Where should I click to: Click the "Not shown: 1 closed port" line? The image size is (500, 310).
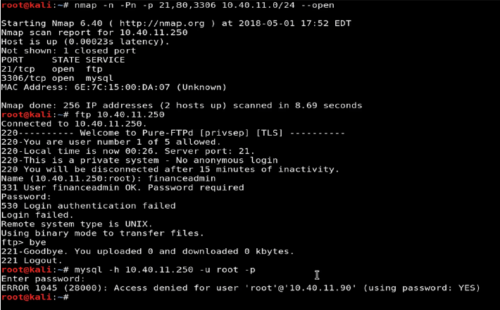tap(69, 51)
